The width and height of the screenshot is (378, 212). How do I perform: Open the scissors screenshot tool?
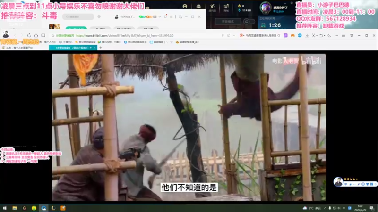click(313, 36)
